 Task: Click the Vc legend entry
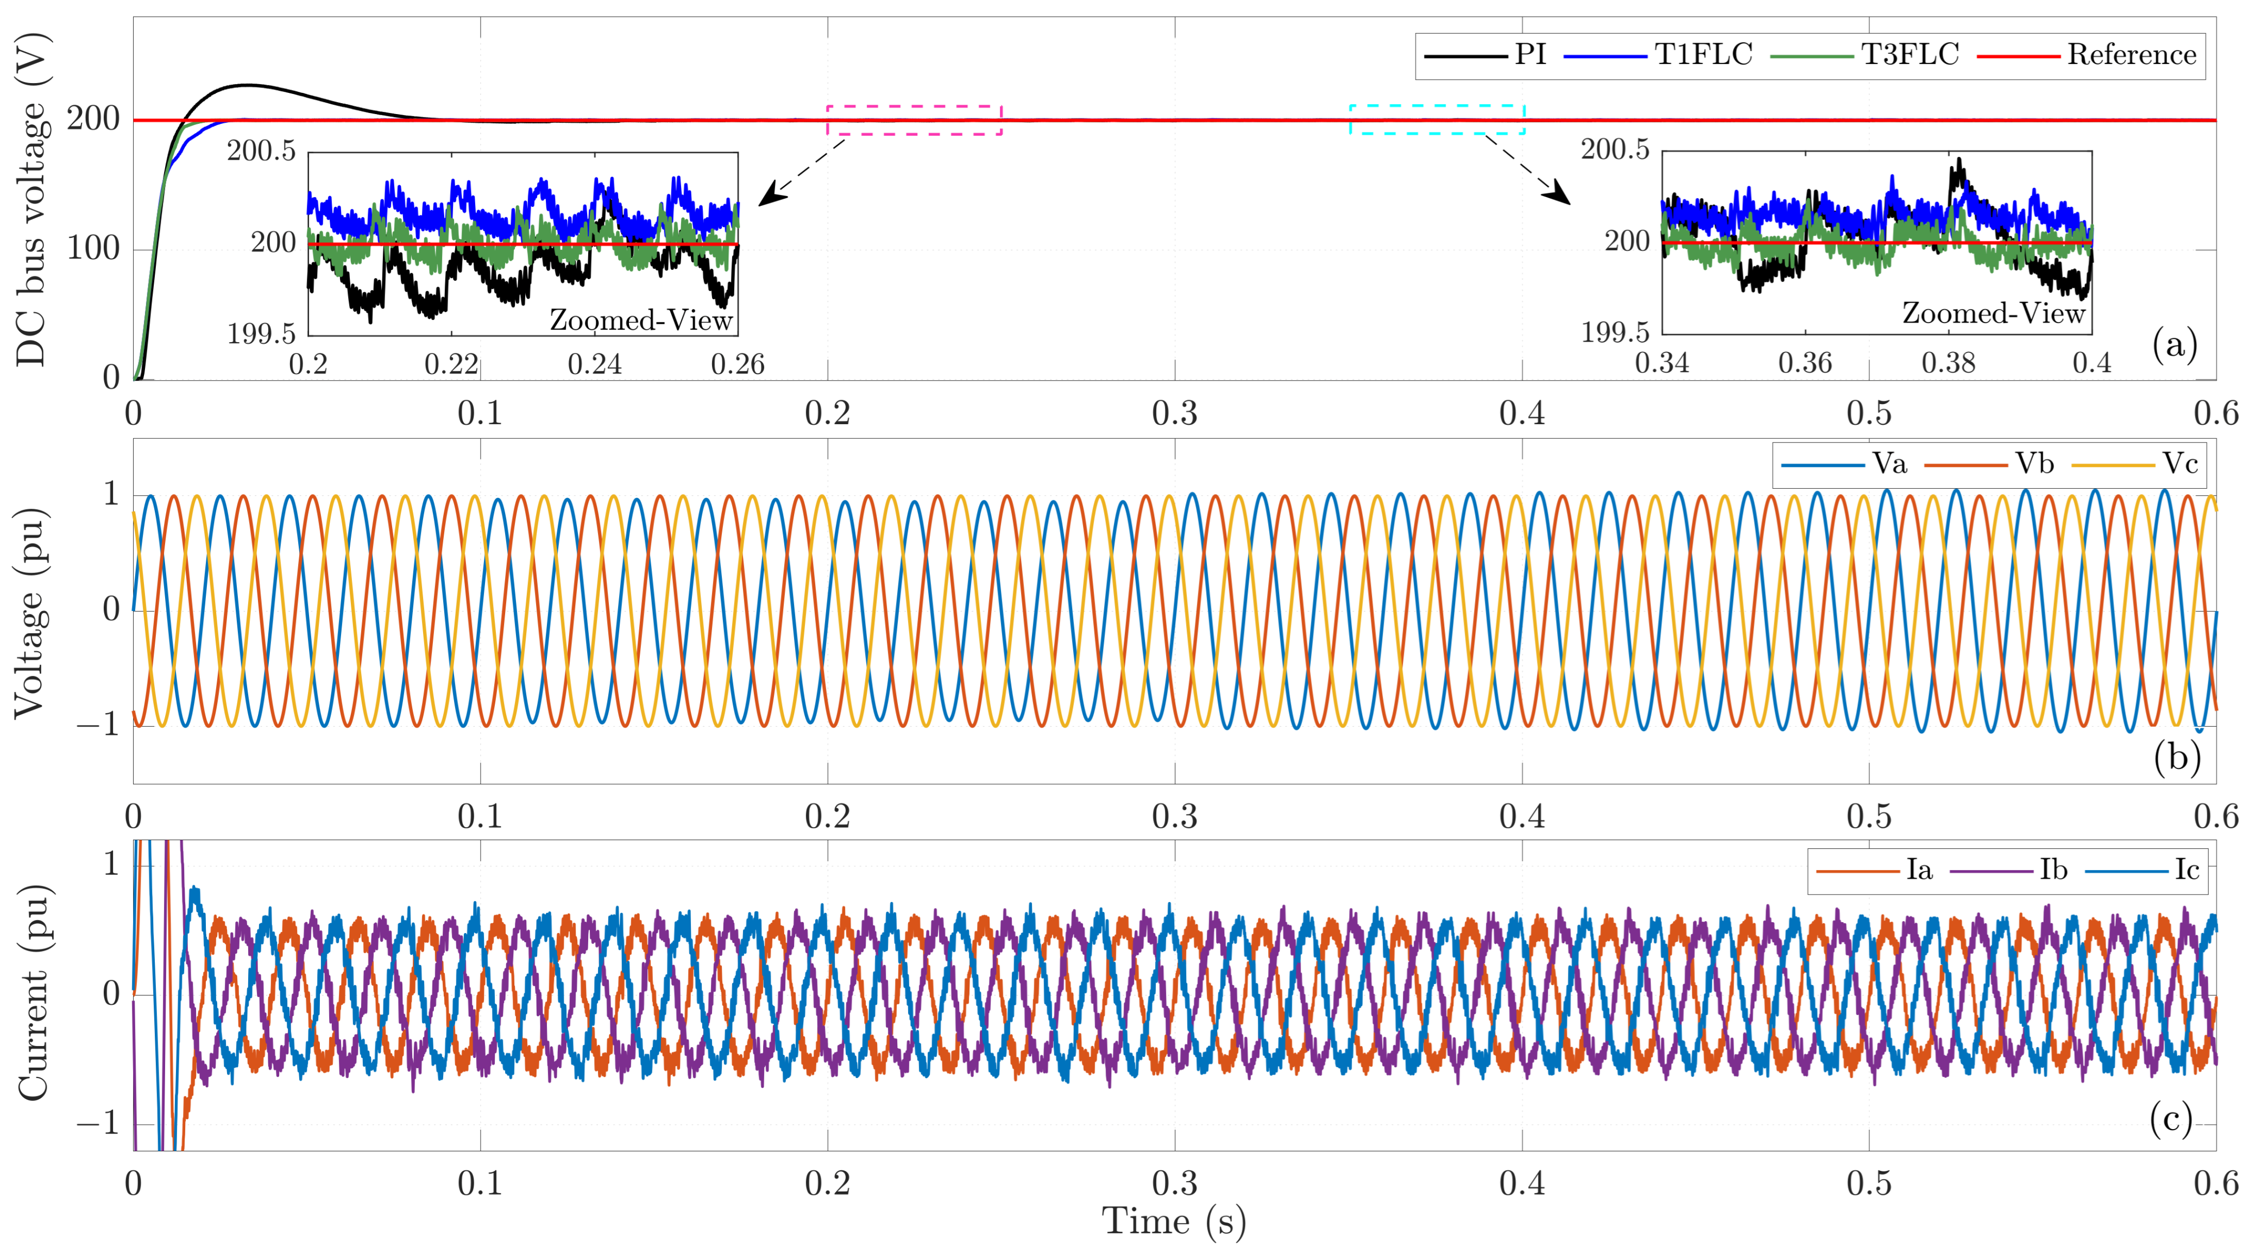pyautogui.click(x=2134, y=464)
